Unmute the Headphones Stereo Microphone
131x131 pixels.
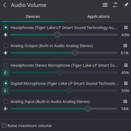click(x=6, y=72)
